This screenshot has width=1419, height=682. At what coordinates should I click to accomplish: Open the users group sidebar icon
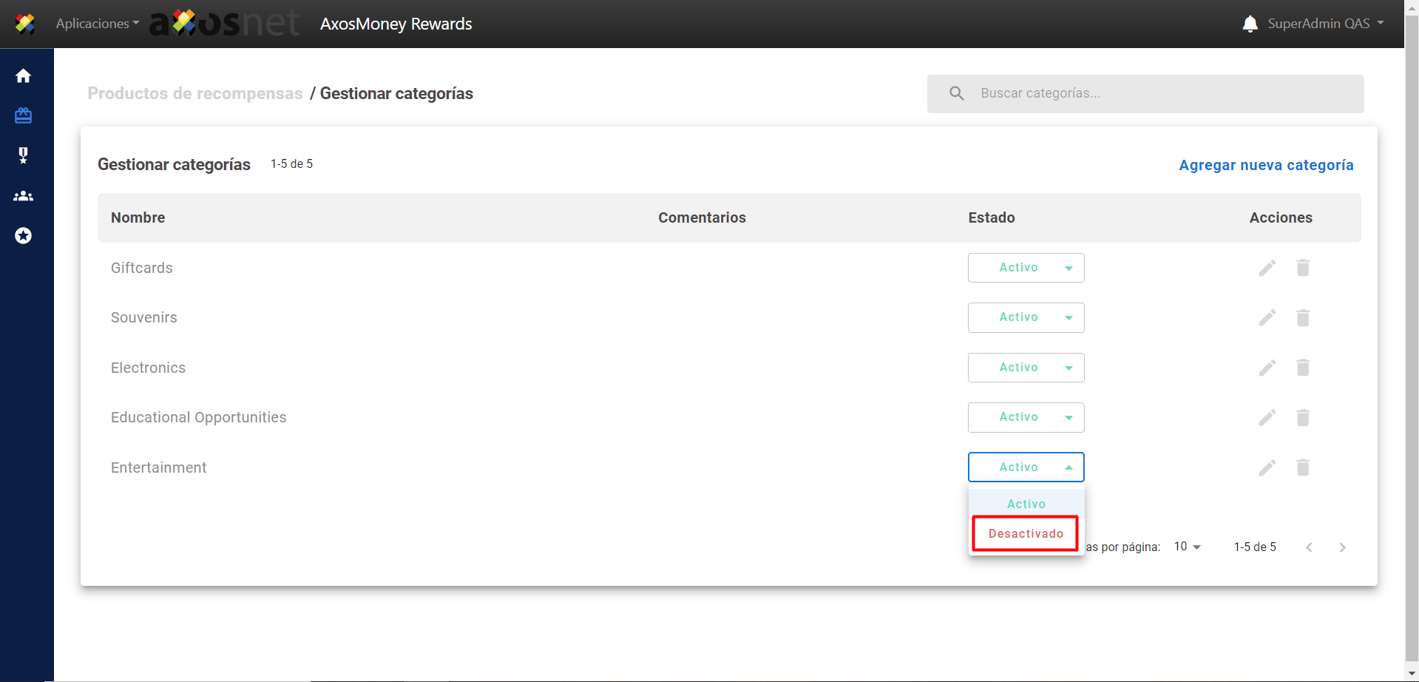click(x=24, y=196)
